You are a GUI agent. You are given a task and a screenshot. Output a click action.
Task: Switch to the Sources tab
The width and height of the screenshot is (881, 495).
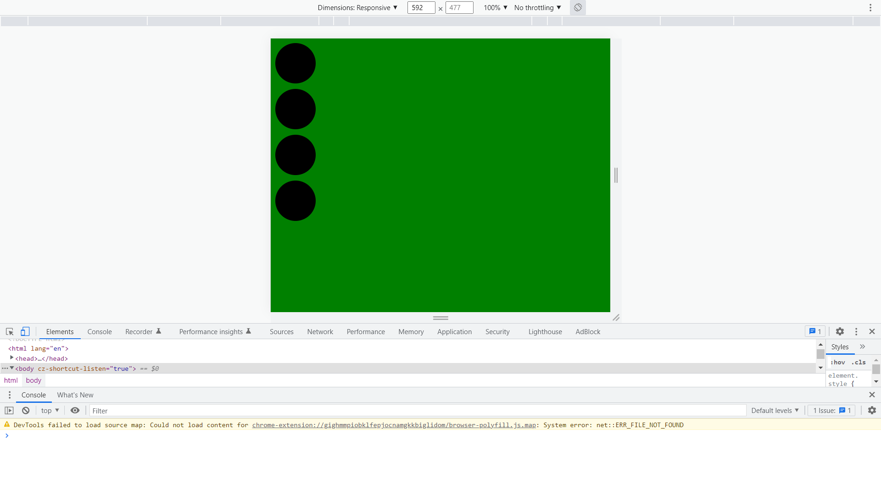[x=282, y=331]
